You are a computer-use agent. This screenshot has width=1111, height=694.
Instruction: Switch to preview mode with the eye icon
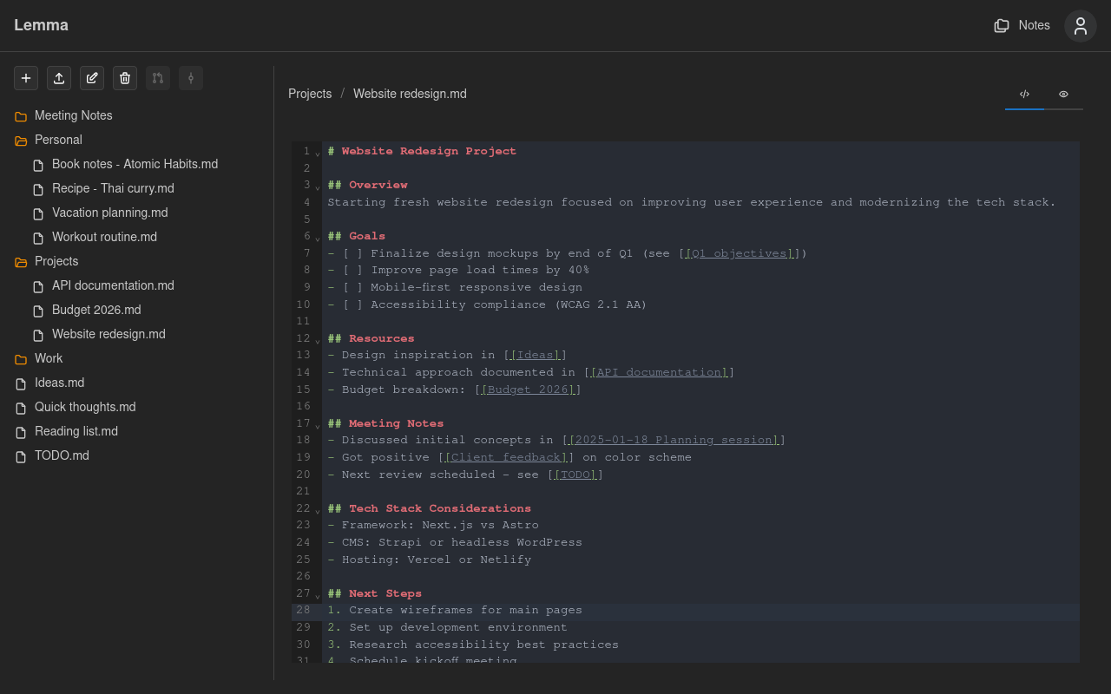(x=1062, y=94)
